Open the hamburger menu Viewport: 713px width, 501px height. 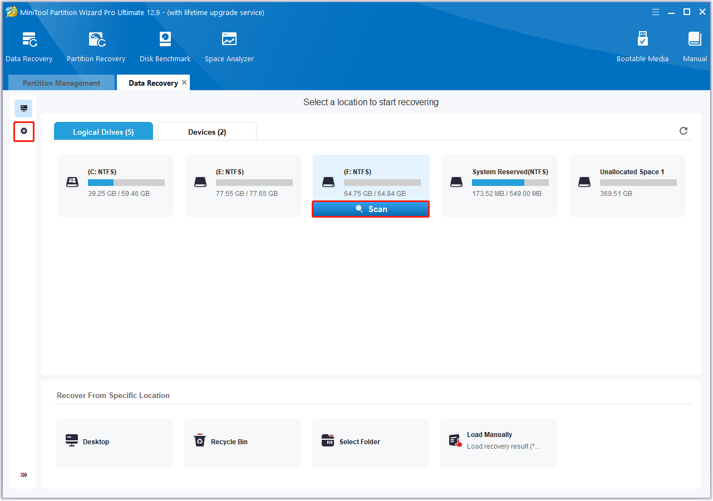click(655, 11)
